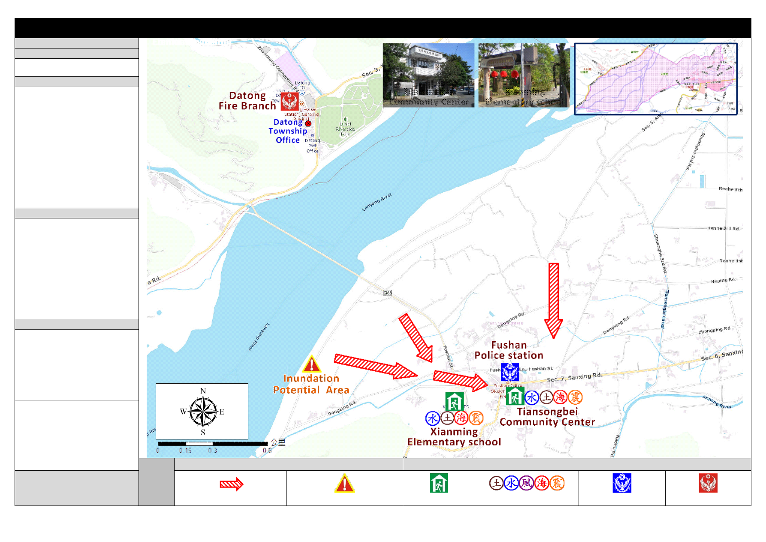This screenshot has height=542, width=766.
Task: Select the 'Sec. 6, Sanxing' road label
Action: [x=722, y=355]
